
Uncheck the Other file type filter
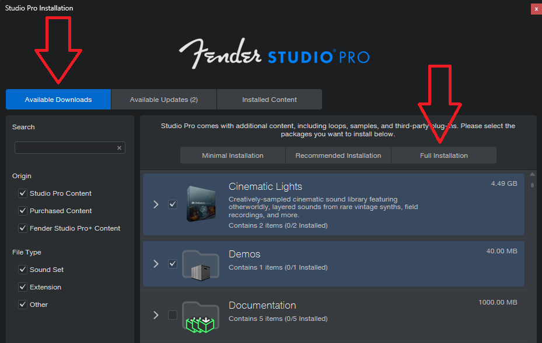23,305
